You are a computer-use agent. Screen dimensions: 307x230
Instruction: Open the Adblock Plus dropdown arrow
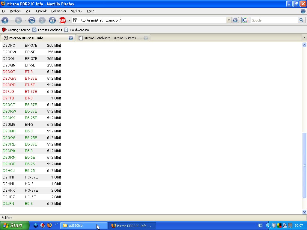pyautogui.click(x=69, y=20)
